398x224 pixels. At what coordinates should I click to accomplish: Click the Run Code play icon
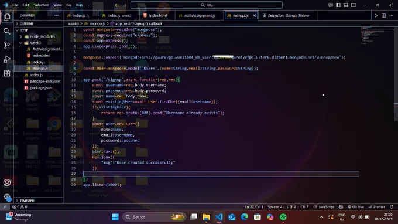[x=376, y=15]
